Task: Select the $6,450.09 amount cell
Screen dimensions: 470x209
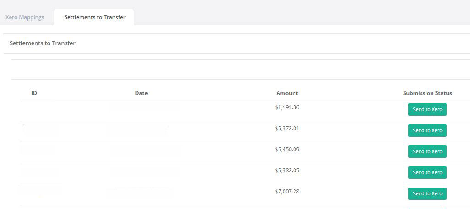Action: [x=287, y=150]
